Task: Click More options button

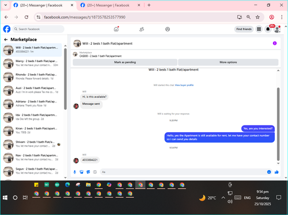Action: [228, 62]
